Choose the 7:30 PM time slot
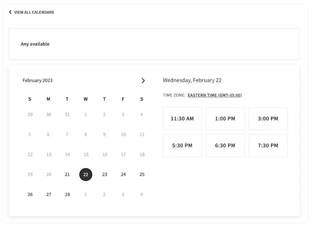The image size is (313, 227). tap(268, 145)
